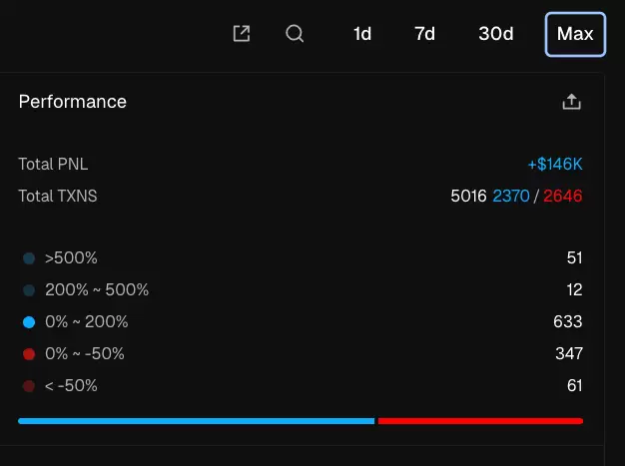The height and width of the screenshot is (466, 625).
Task: Click the +$146K Total PNL value
Action: pyautogui.click(x=555, y=164)
